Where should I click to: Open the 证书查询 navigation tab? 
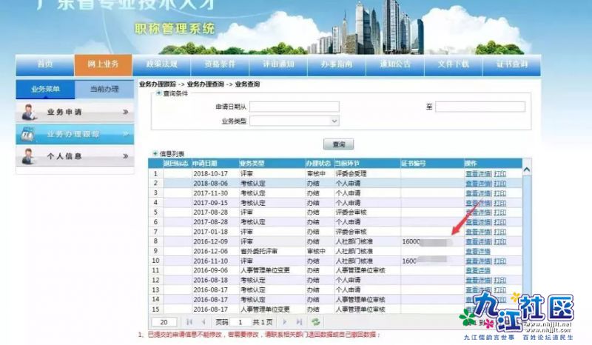tap(510, 64)
